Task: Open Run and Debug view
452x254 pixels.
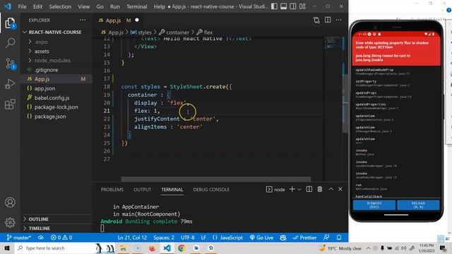Action: 10,84
